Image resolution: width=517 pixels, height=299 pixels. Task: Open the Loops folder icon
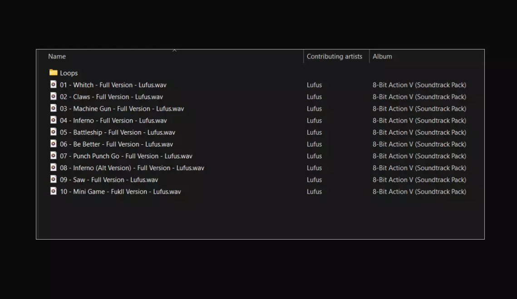pos(54,73)
